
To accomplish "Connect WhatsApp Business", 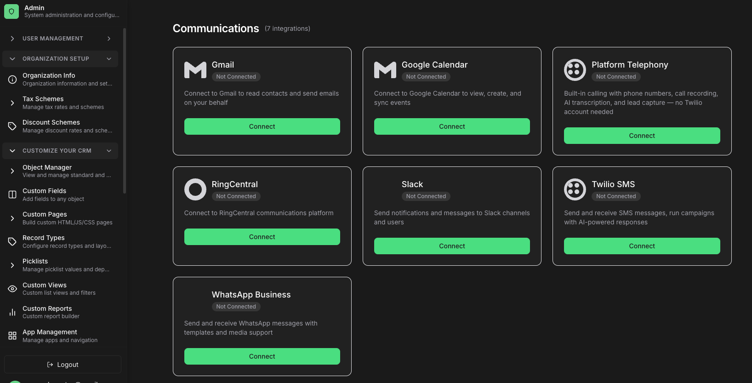I will pos(262,356).
